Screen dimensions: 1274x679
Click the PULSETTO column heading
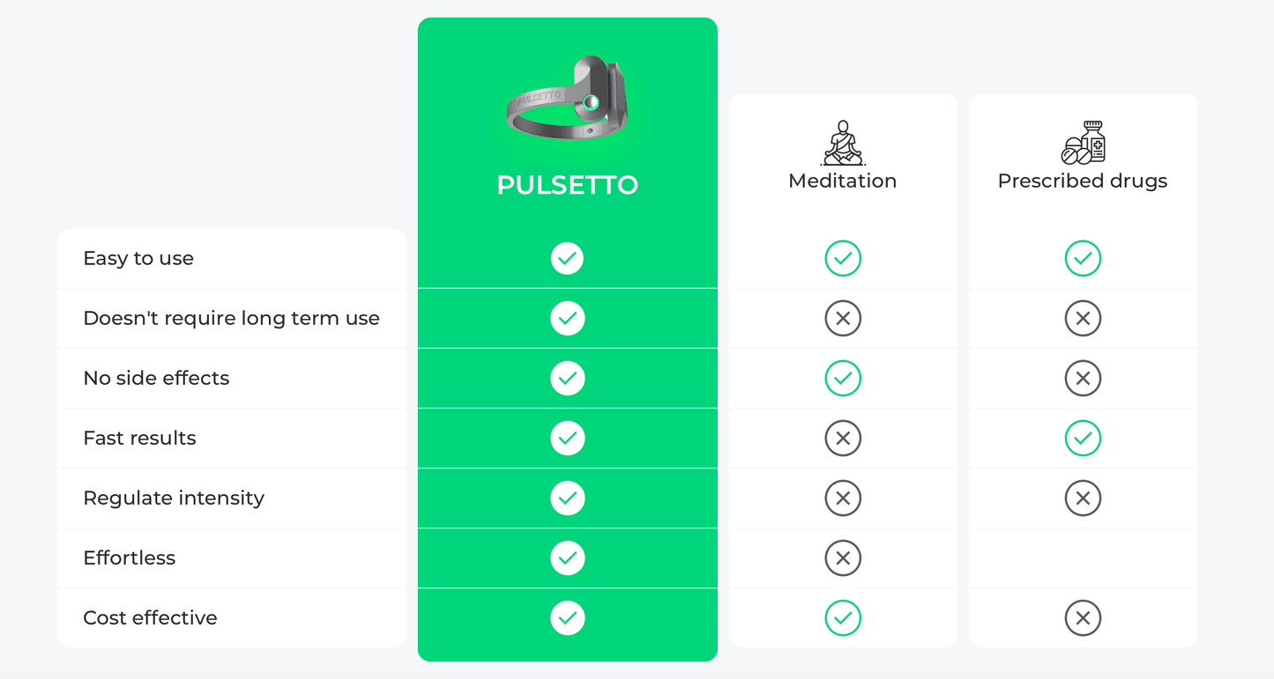567,185
